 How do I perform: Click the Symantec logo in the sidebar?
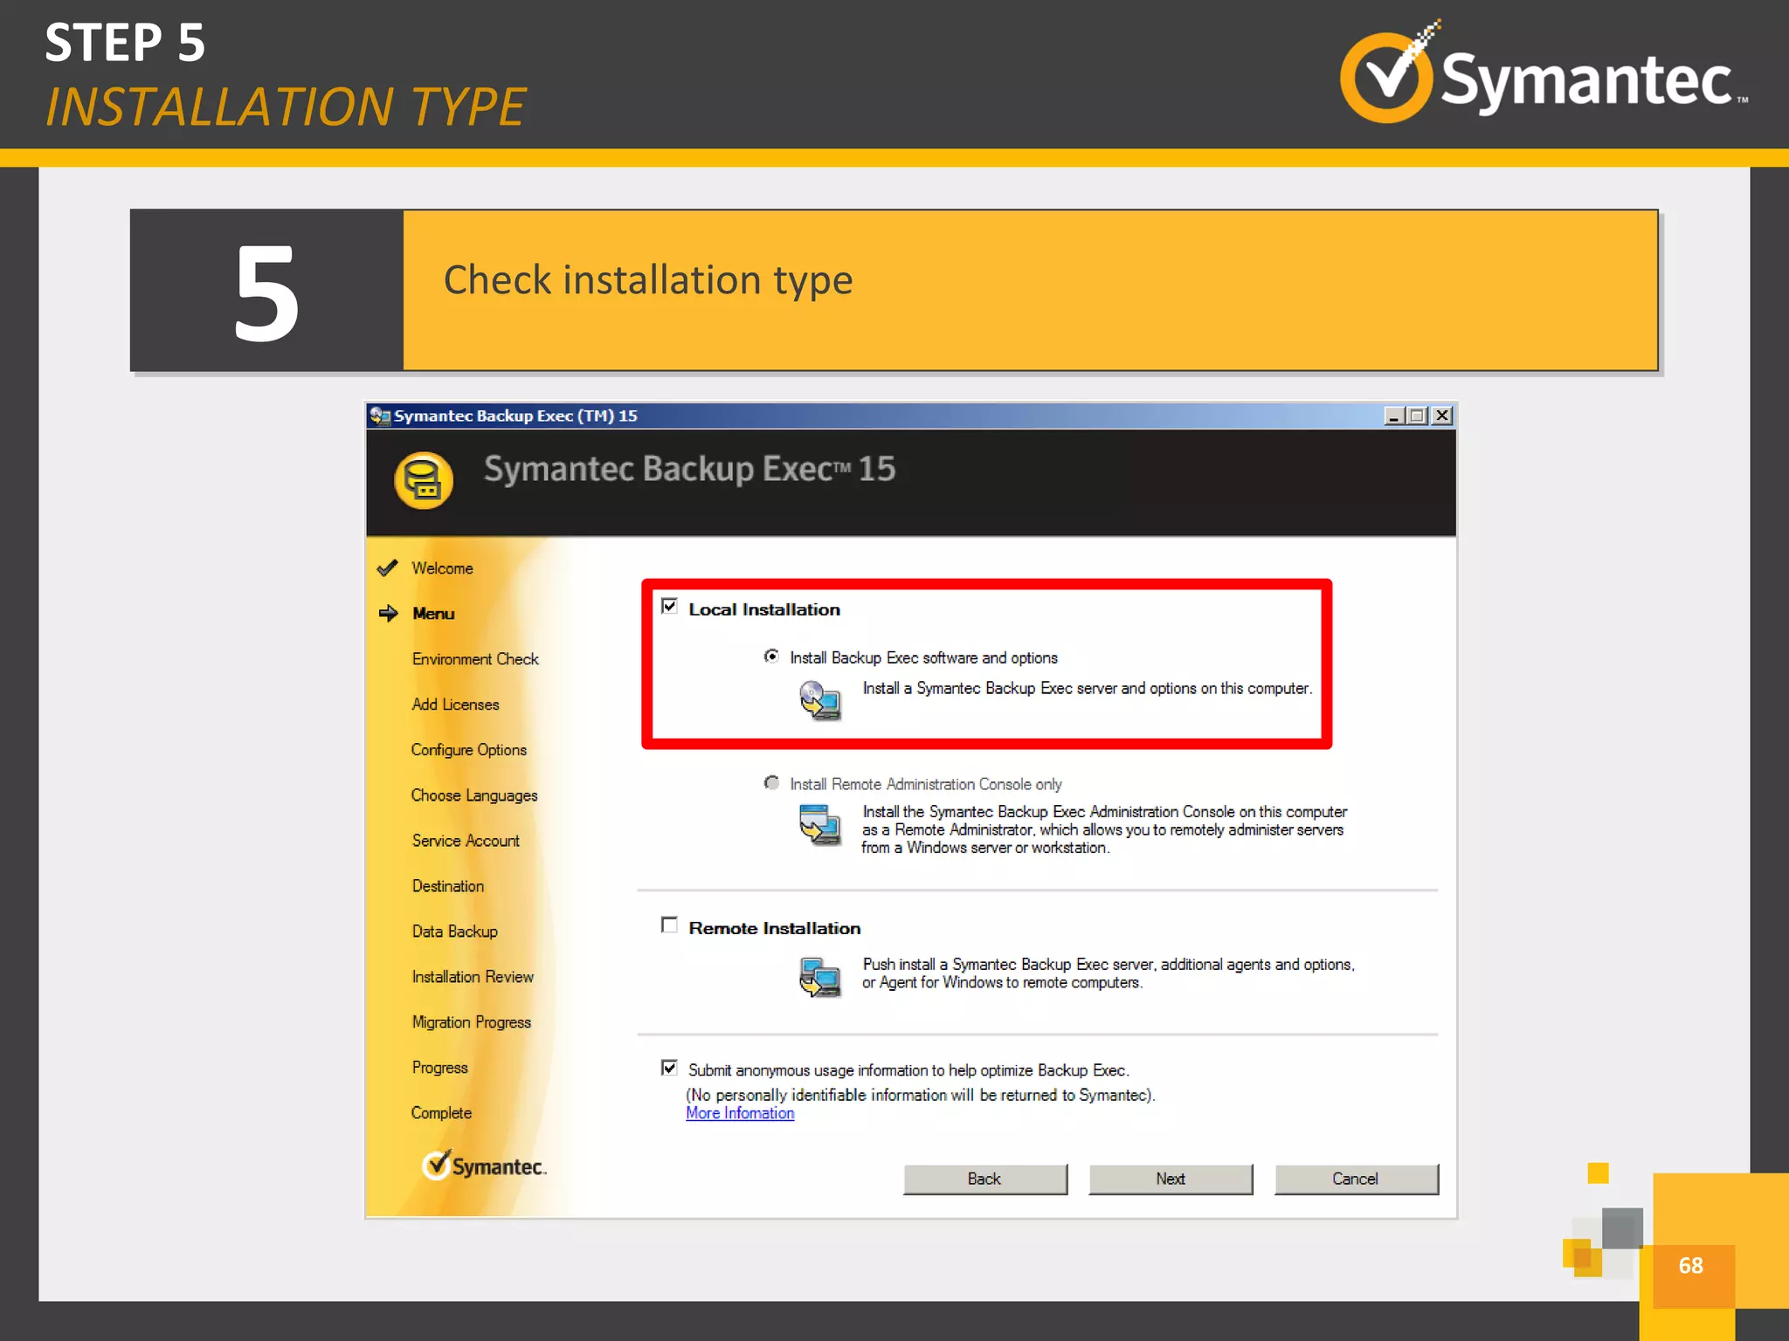[x=484, y=1166]
